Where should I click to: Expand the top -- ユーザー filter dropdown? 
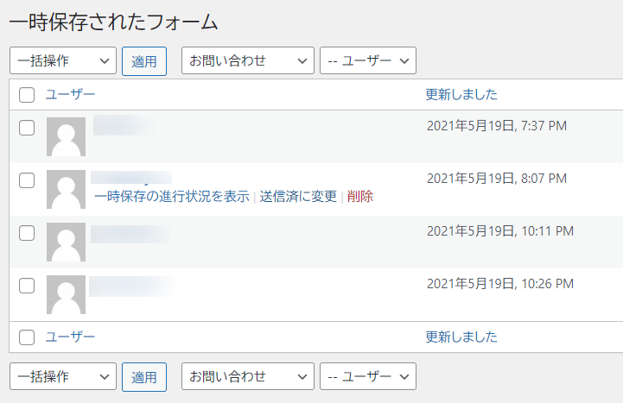tap(368, 60)
